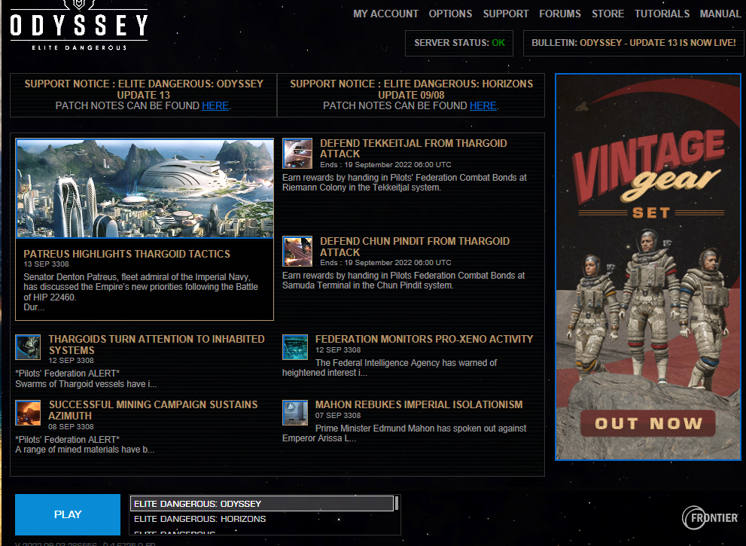The height and width of the screenshot is (546, 746).
Task: Click the Odyssey Elite Dangerous logo
Action: (79, 26)
